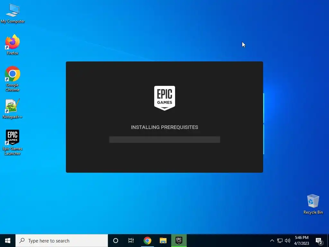Click the Type here to search box
This screenshot has height=247, width=329.
pos(62,241)
